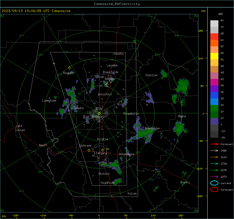Click the Sylvan label
Image resolution: width=234 pixels, height=219 pixels.
coord(99,77)
